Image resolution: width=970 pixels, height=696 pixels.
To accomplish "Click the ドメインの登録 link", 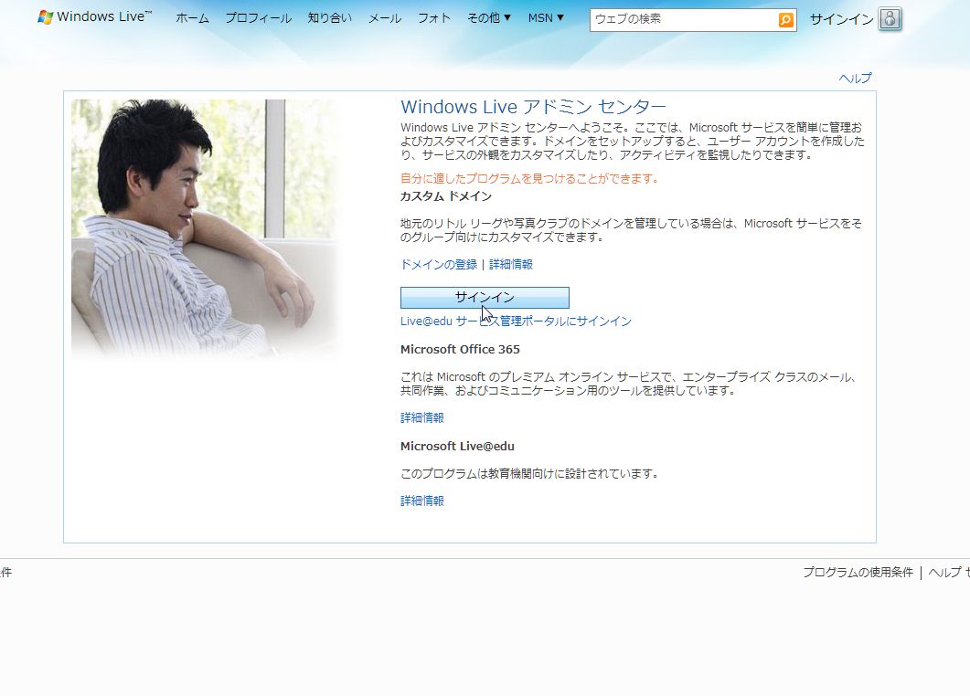I will pos(439,265).
